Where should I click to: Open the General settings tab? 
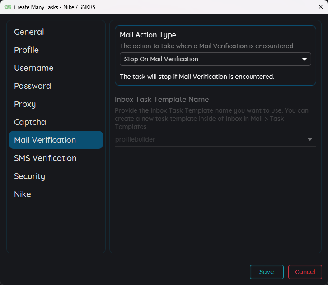pos(29,32)
